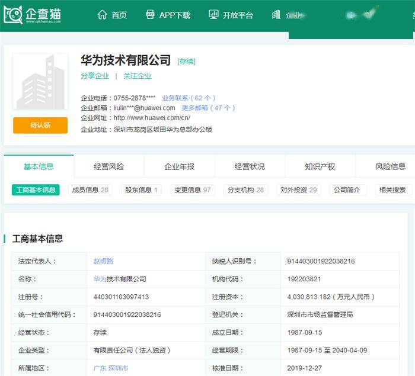The height and width of the screenshot is (376, 415).
Task: Click the company placeholder building image
Action: [40, 82]
